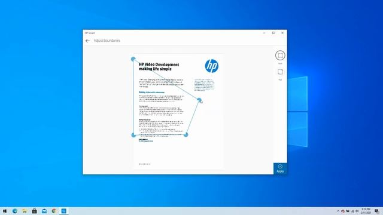Image resolution: width=383 pixels, height=215 pixels.
Task: Maximize the HP Smart window
Action: [x=273, y=33]
